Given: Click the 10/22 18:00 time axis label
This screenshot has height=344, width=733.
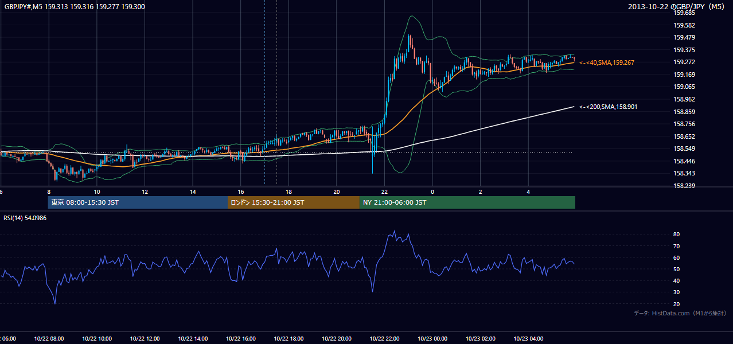Looking at the screenshot, I should click(x=288, y=338).
